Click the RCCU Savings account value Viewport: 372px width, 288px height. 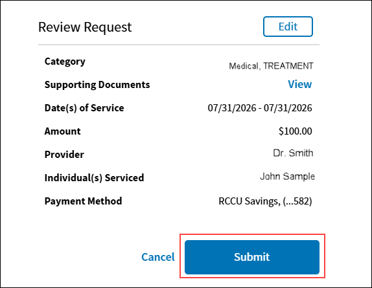coord(265,201)
